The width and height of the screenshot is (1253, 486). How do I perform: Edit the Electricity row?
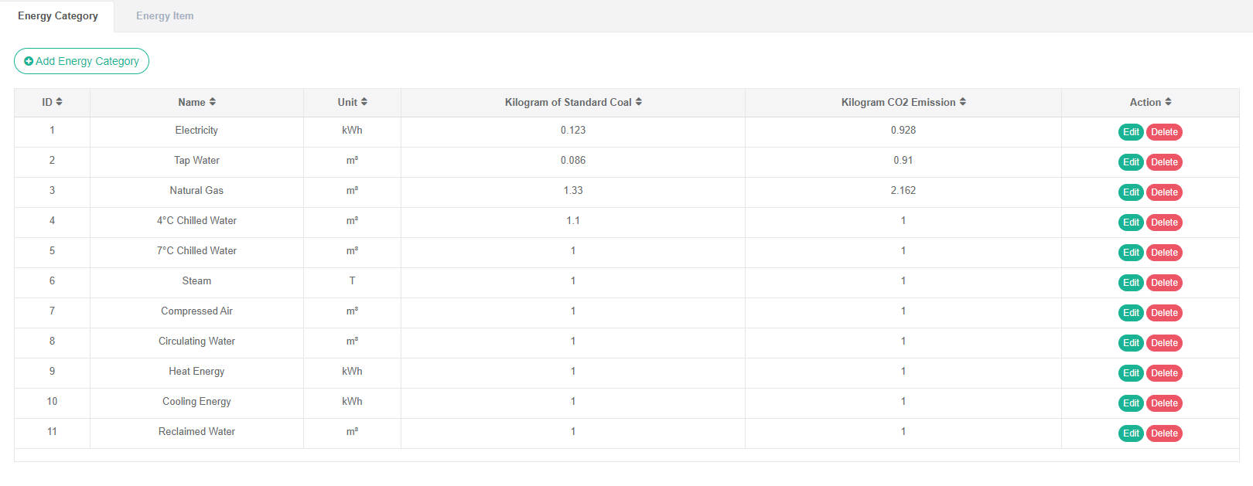coord(1131,132)
